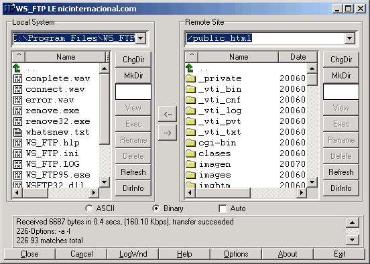
Task: Click the _vti_bin folder icon
Action: coord(190,89)
